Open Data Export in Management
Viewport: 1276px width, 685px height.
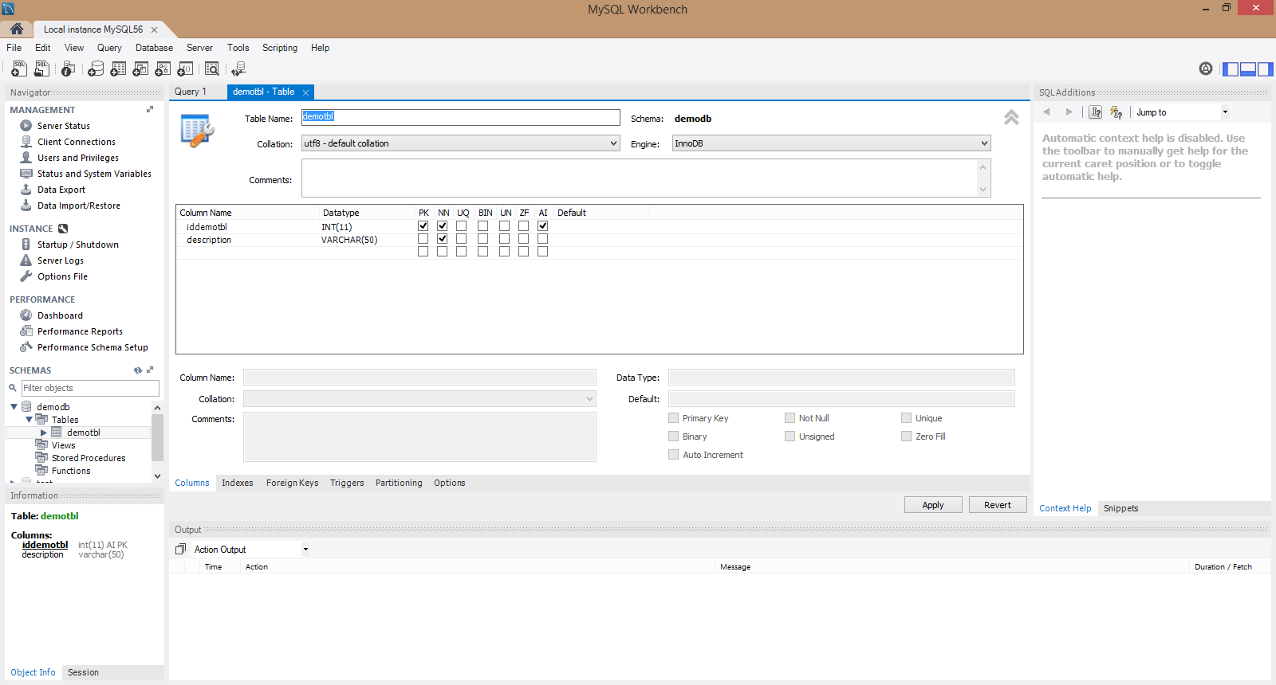(x=61, y=190)
